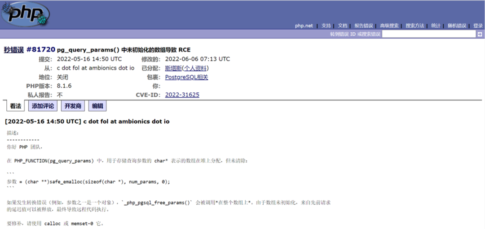This screenshot has width=485, height=229.
Task: Switch to the 编辑 tab
Action: (x=97, y=106)
